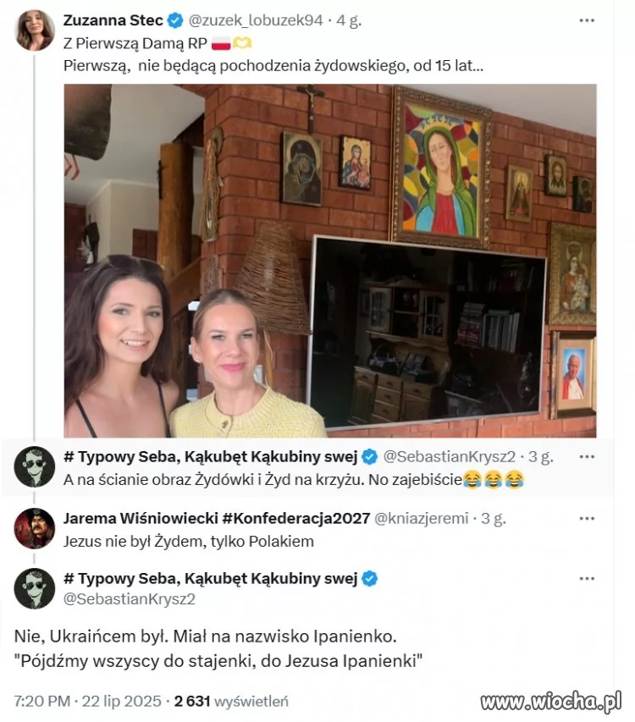The width and height of the screenshot is (635, 722).
Task: Open the @zuzek_lobuzek94 handle link
Action: tap(256, 20)
